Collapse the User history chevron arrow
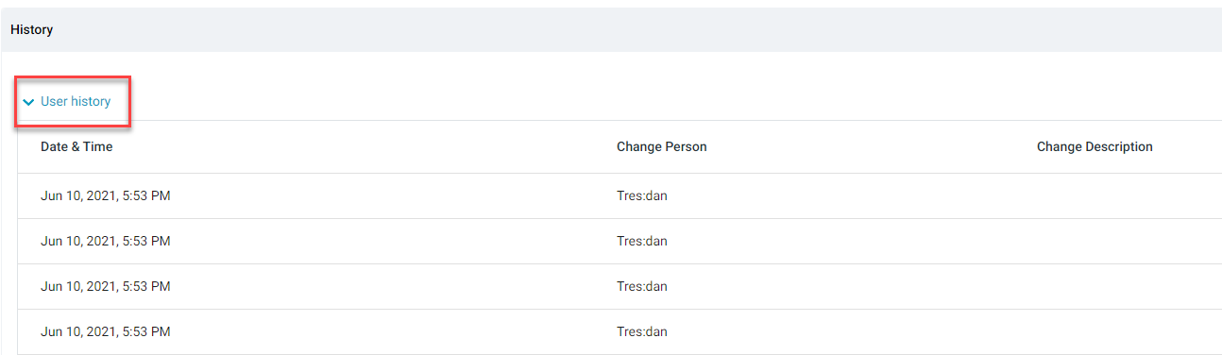Image resolution: width=1222 pixels, height=355 pixels. point(28,102)
